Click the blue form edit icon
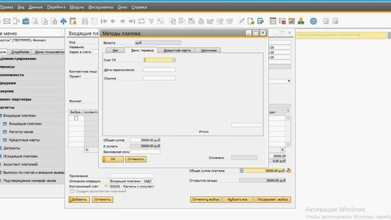 [260, 21]
